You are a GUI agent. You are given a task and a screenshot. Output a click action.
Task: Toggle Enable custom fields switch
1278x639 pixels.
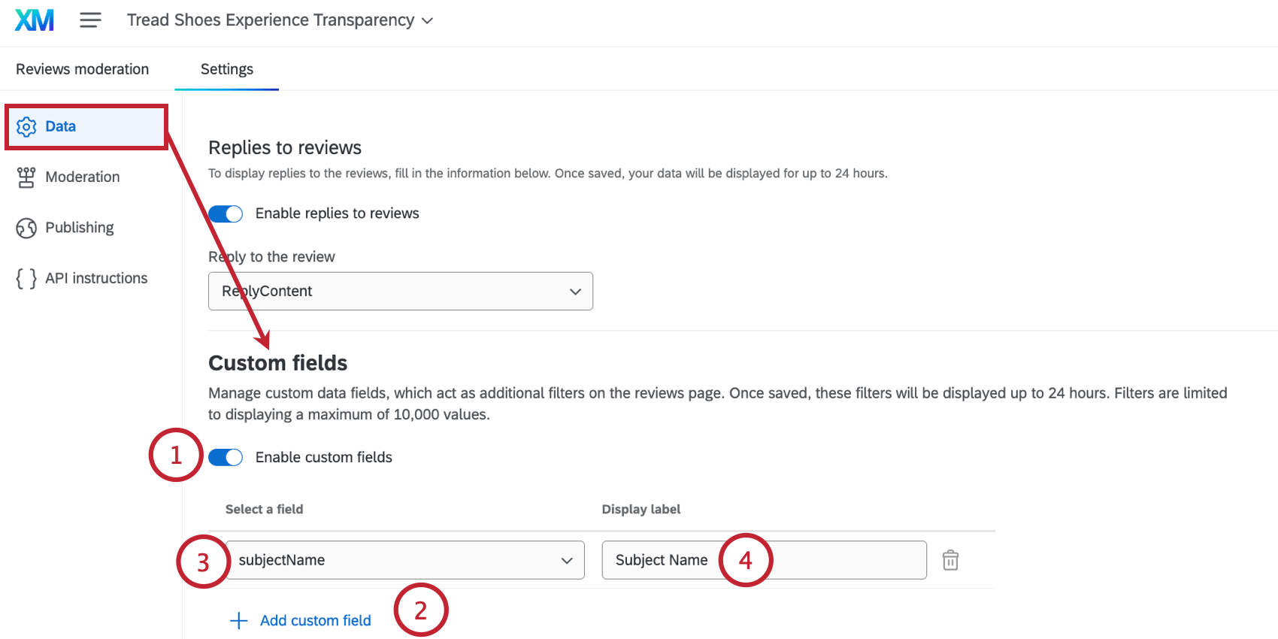[x=226, y=457]
